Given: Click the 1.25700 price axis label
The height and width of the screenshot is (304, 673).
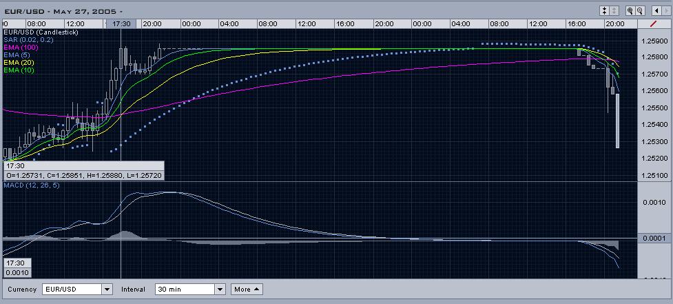Looking at the screenshot, I should pos(656,74).
